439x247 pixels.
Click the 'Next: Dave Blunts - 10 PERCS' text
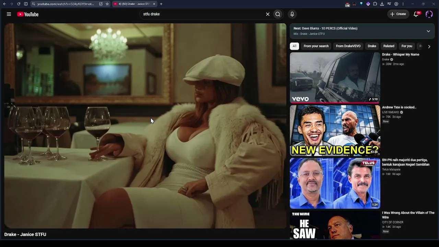pos(325,28)
